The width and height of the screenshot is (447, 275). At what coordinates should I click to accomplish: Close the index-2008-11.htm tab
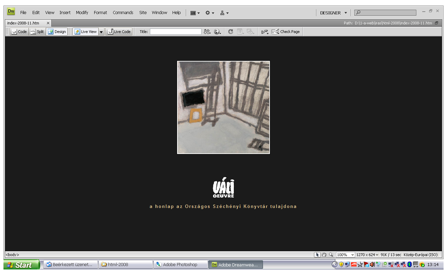click(x=48, y=23)
